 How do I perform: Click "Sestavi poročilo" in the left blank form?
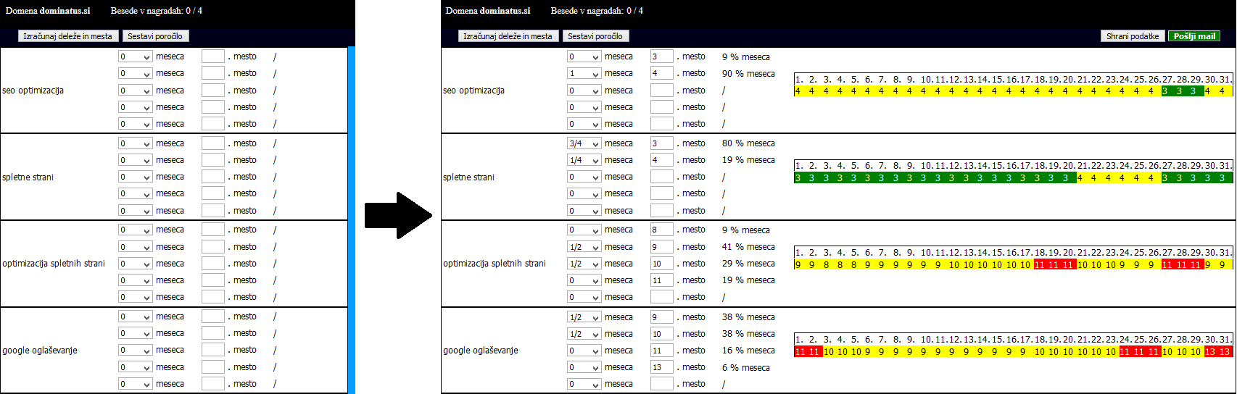(x=155, y=36)
